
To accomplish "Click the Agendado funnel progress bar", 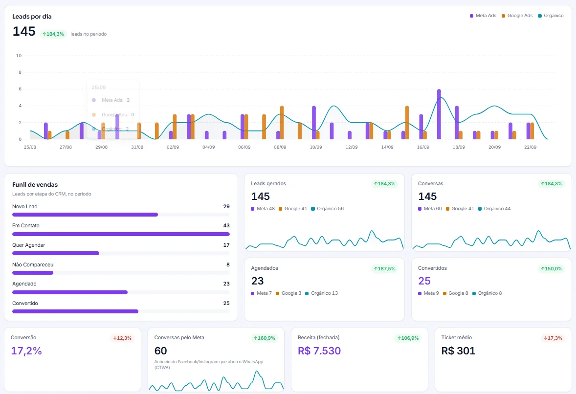I will pyautogui.click(x=121, y=292).
